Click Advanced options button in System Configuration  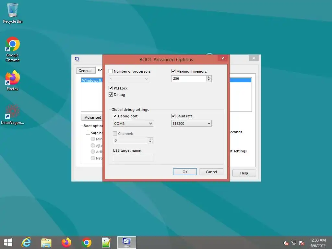(x=92, y=117)
